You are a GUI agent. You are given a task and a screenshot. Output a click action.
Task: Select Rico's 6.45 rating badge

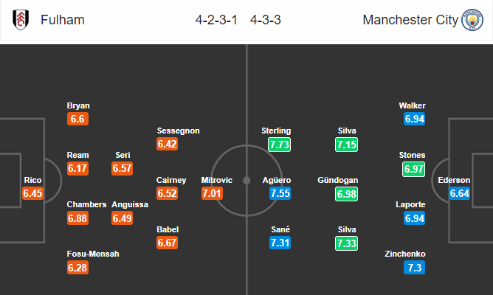click(x=32, y=193)
